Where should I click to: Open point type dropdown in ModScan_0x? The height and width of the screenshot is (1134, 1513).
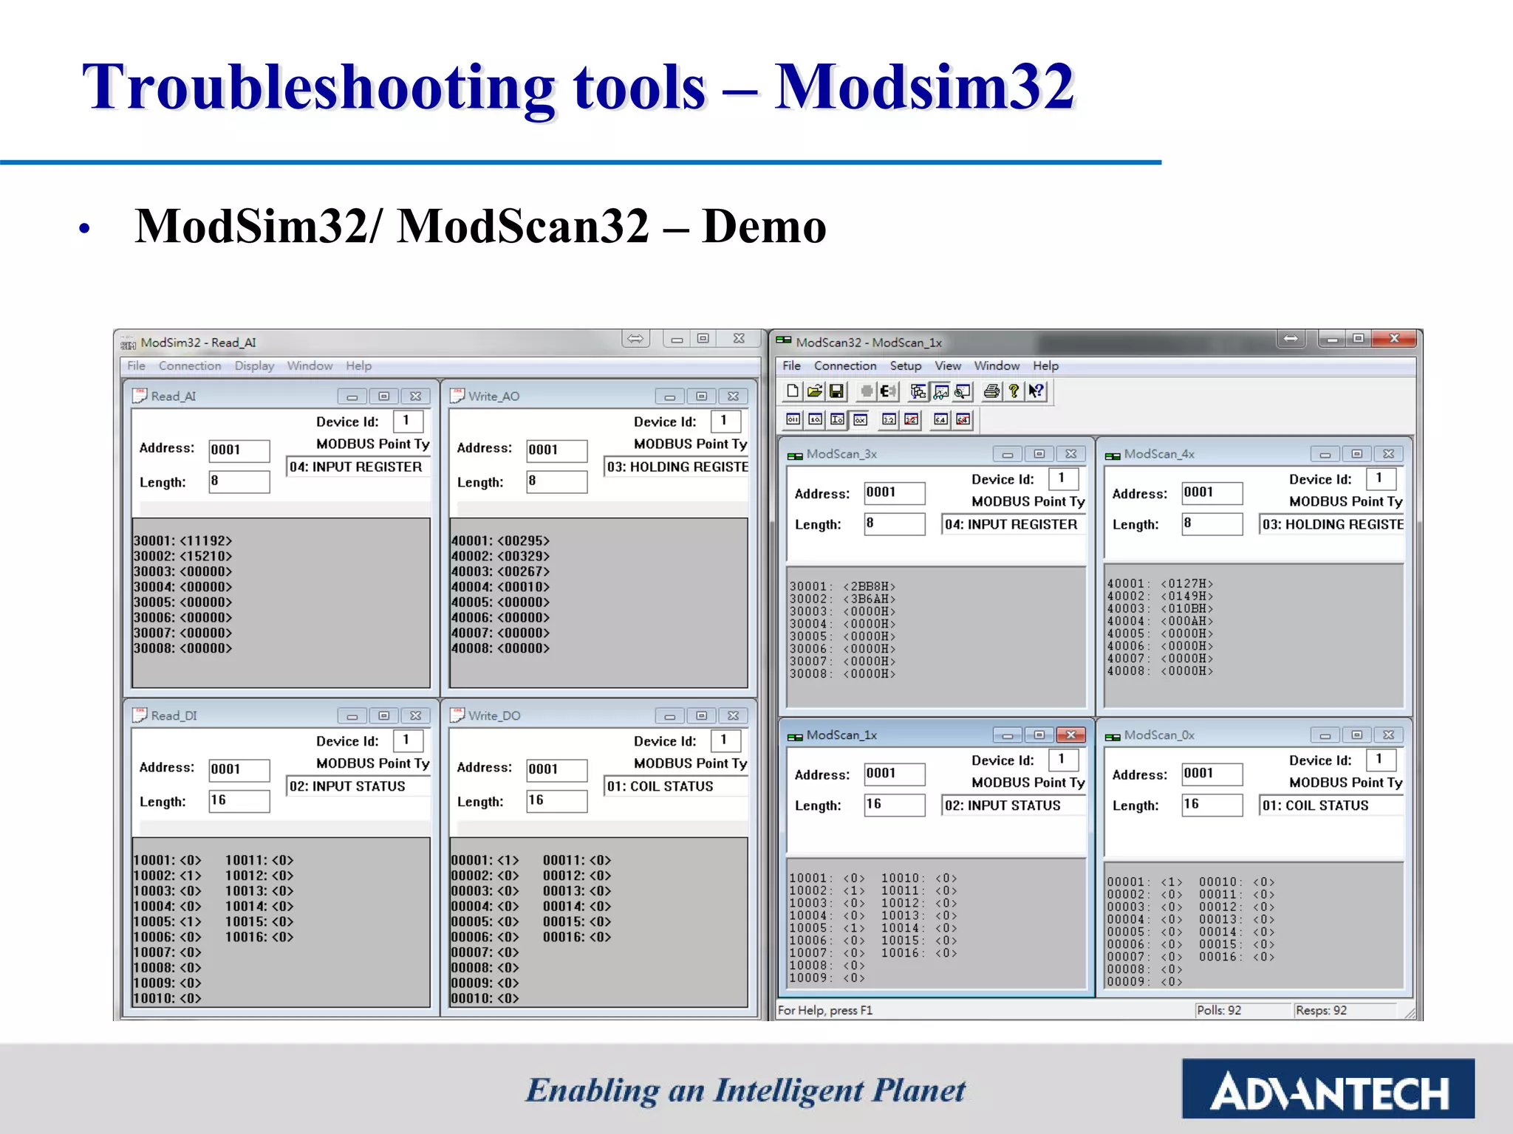click(x=1332, y=805)
